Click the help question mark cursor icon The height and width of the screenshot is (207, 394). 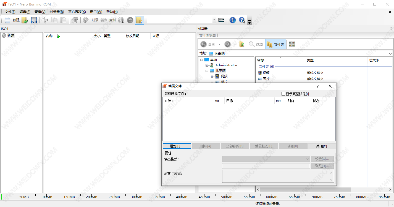[x=242, y=20]
